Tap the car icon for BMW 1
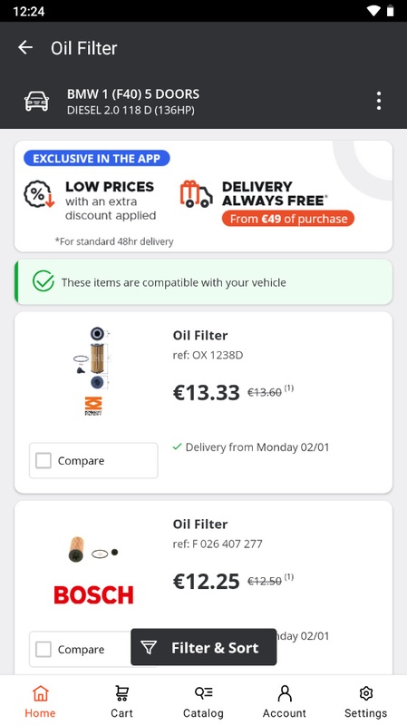This screenshot has height=726, width=407. click(x=36, y=101)
